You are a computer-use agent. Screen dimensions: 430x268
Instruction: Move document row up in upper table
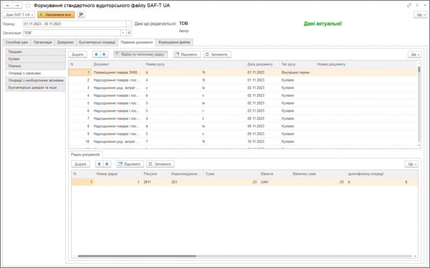tap(96, 54)
